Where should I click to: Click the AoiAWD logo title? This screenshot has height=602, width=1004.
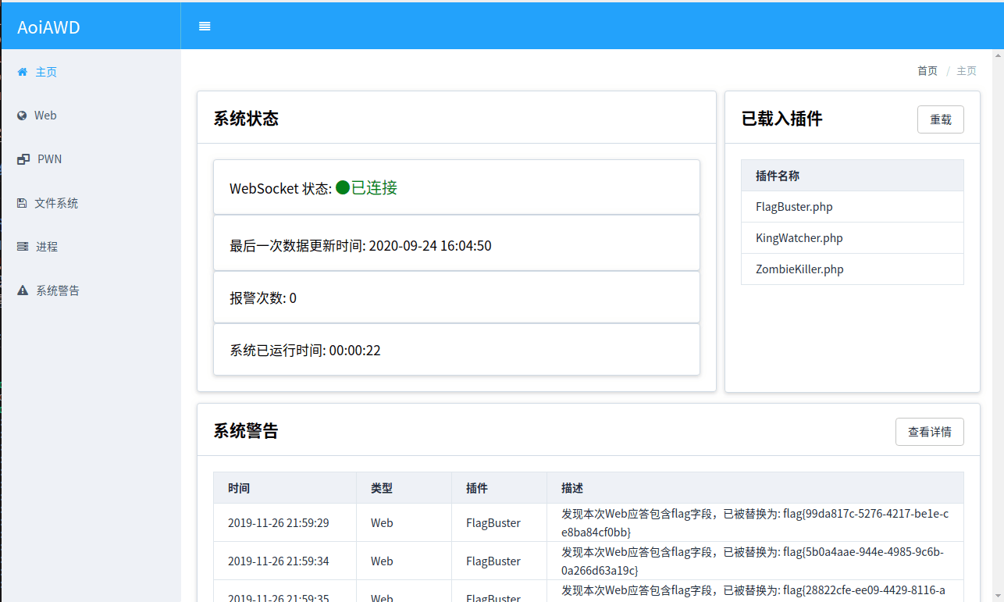(48, 27)
